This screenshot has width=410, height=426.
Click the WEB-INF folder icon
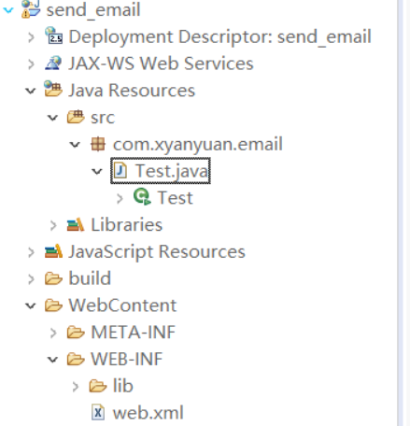[x=76, y=359]
